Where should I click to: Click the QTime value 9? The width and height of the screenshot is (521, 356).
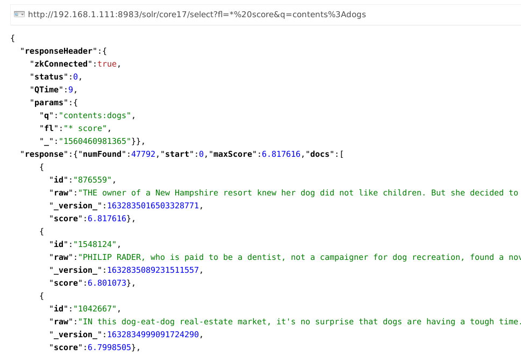(x=71, y=90)
